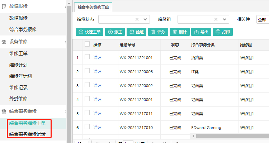Open the 相关性 全部 dropdown
This screenshot has width=269, height=143.
tap(263, 19)
